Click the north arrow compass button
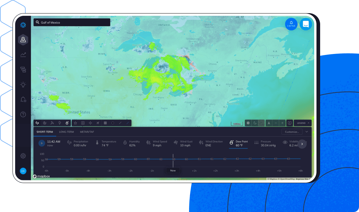Viewport: 359px width, 212px height. (x=269, y=123)
